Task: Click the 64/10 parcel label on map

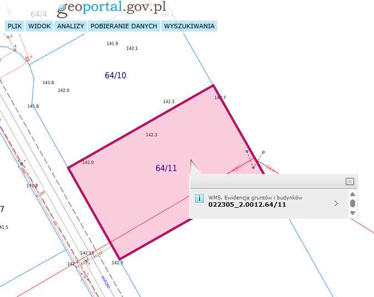Action: pyautogui.click(x=115, y=75)
